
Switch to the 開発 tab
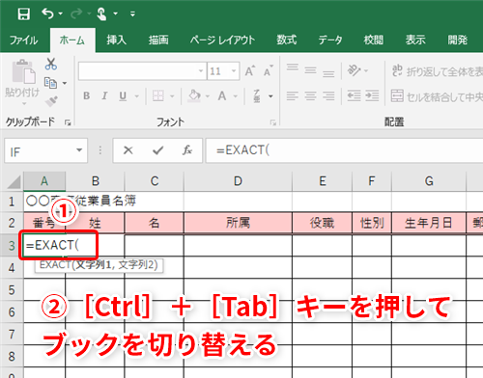(x=458, y=40)
